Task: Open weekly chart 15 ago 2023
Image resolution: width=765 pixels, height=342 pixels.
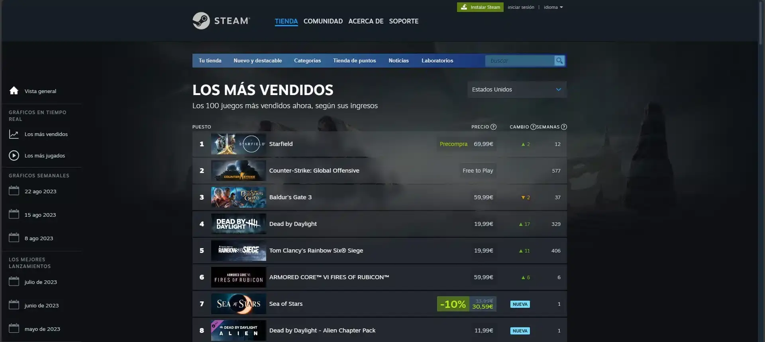Action: (x=40, y=215)
